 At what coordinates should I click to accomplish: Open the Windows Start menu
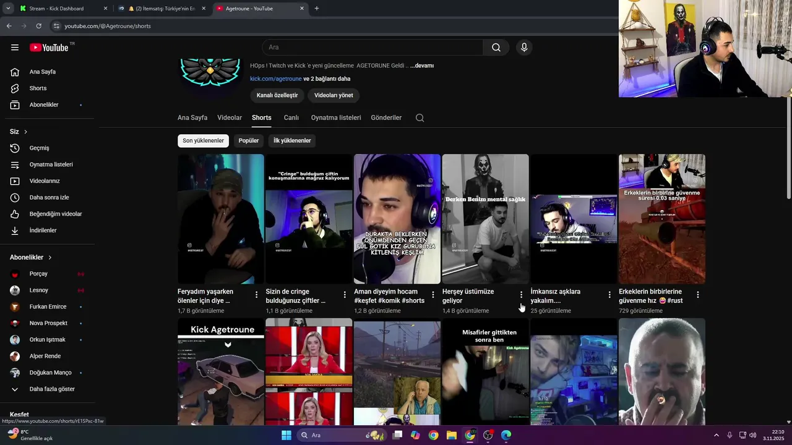coord(286,435)
